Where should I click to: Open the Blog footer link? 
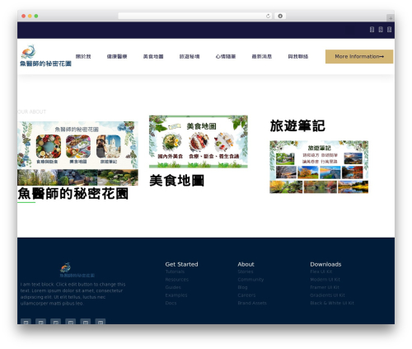[x=242, y=287]
